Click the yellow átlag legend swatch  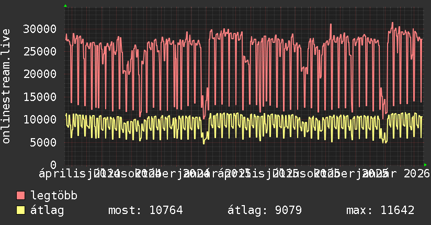pyautogui.click(x=20, y=210)
